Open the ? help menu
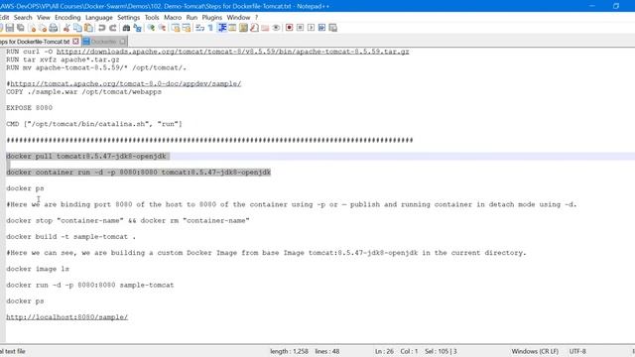Image resolution: width=635 pixels, height=357 pixels. [256, 18]
